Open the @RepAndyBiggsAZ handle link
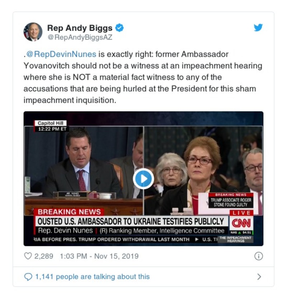This screenshot has width=287, height=301. [x=80, y=37]
